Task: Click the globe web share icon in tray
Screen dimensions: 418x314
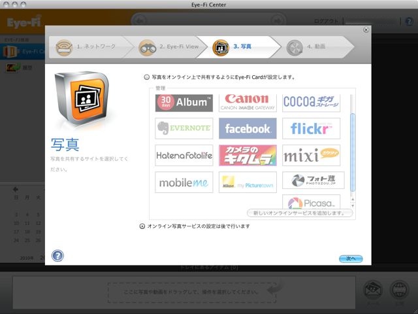Action: click(x=399, y=290)
